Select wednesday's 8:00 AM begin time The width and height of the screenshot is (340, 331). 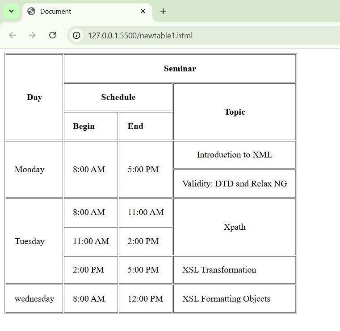click(91, 299)
